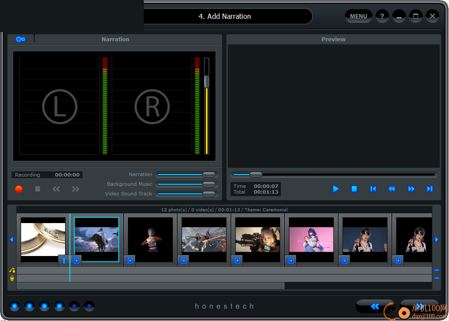Click the '4. Add Narration' title
449x321 pixels.
coord(225,17)
